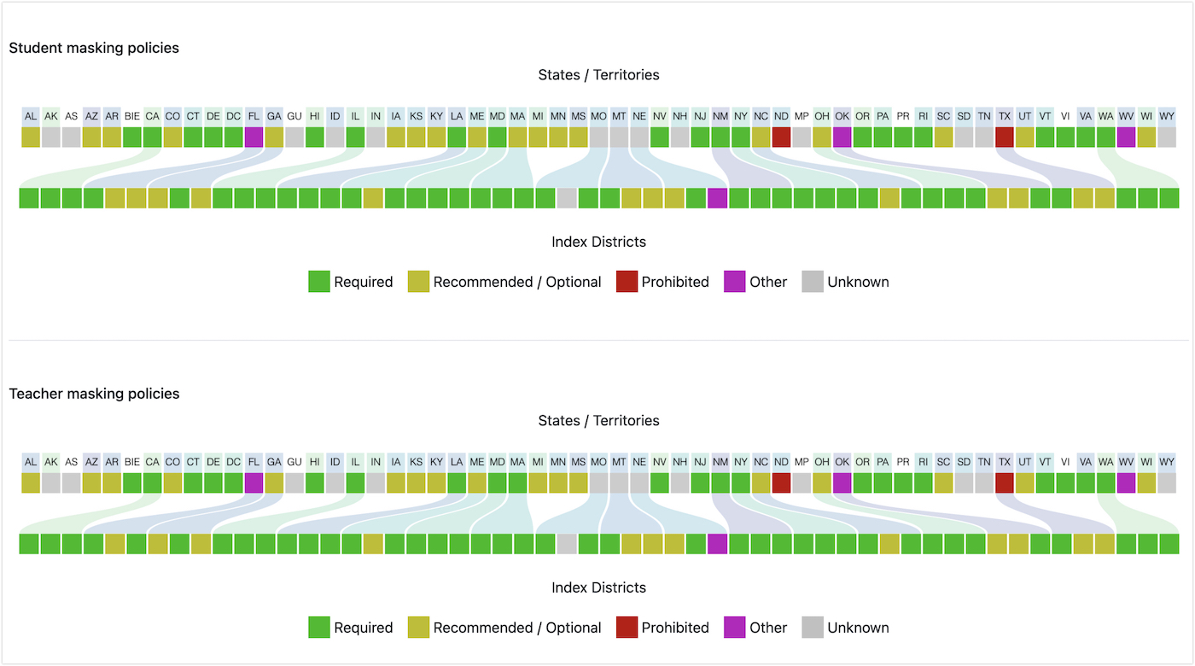Click the "Student masking policies" heading
Image resolution: width=1195 pixels, height=666 pixels.
94,48
